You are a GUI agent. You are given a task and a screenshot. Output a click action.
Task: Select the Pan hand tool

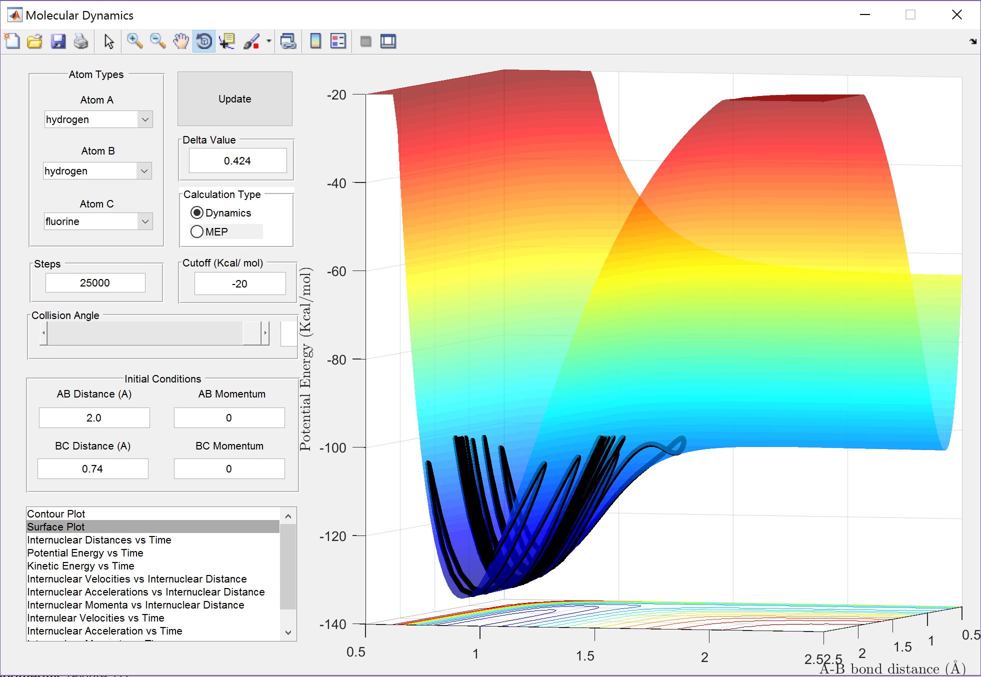pyautogui.click(x=180, y=41)
